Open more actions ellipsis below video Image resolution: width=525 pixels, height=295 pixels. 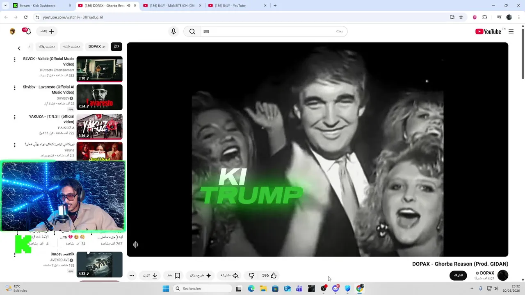pyautogui.click(x=132, y=276)
